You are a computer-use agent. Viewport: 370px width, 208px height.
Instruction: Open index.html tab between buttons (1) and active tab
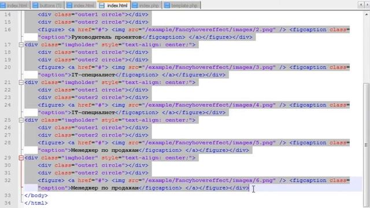(80, 5)
